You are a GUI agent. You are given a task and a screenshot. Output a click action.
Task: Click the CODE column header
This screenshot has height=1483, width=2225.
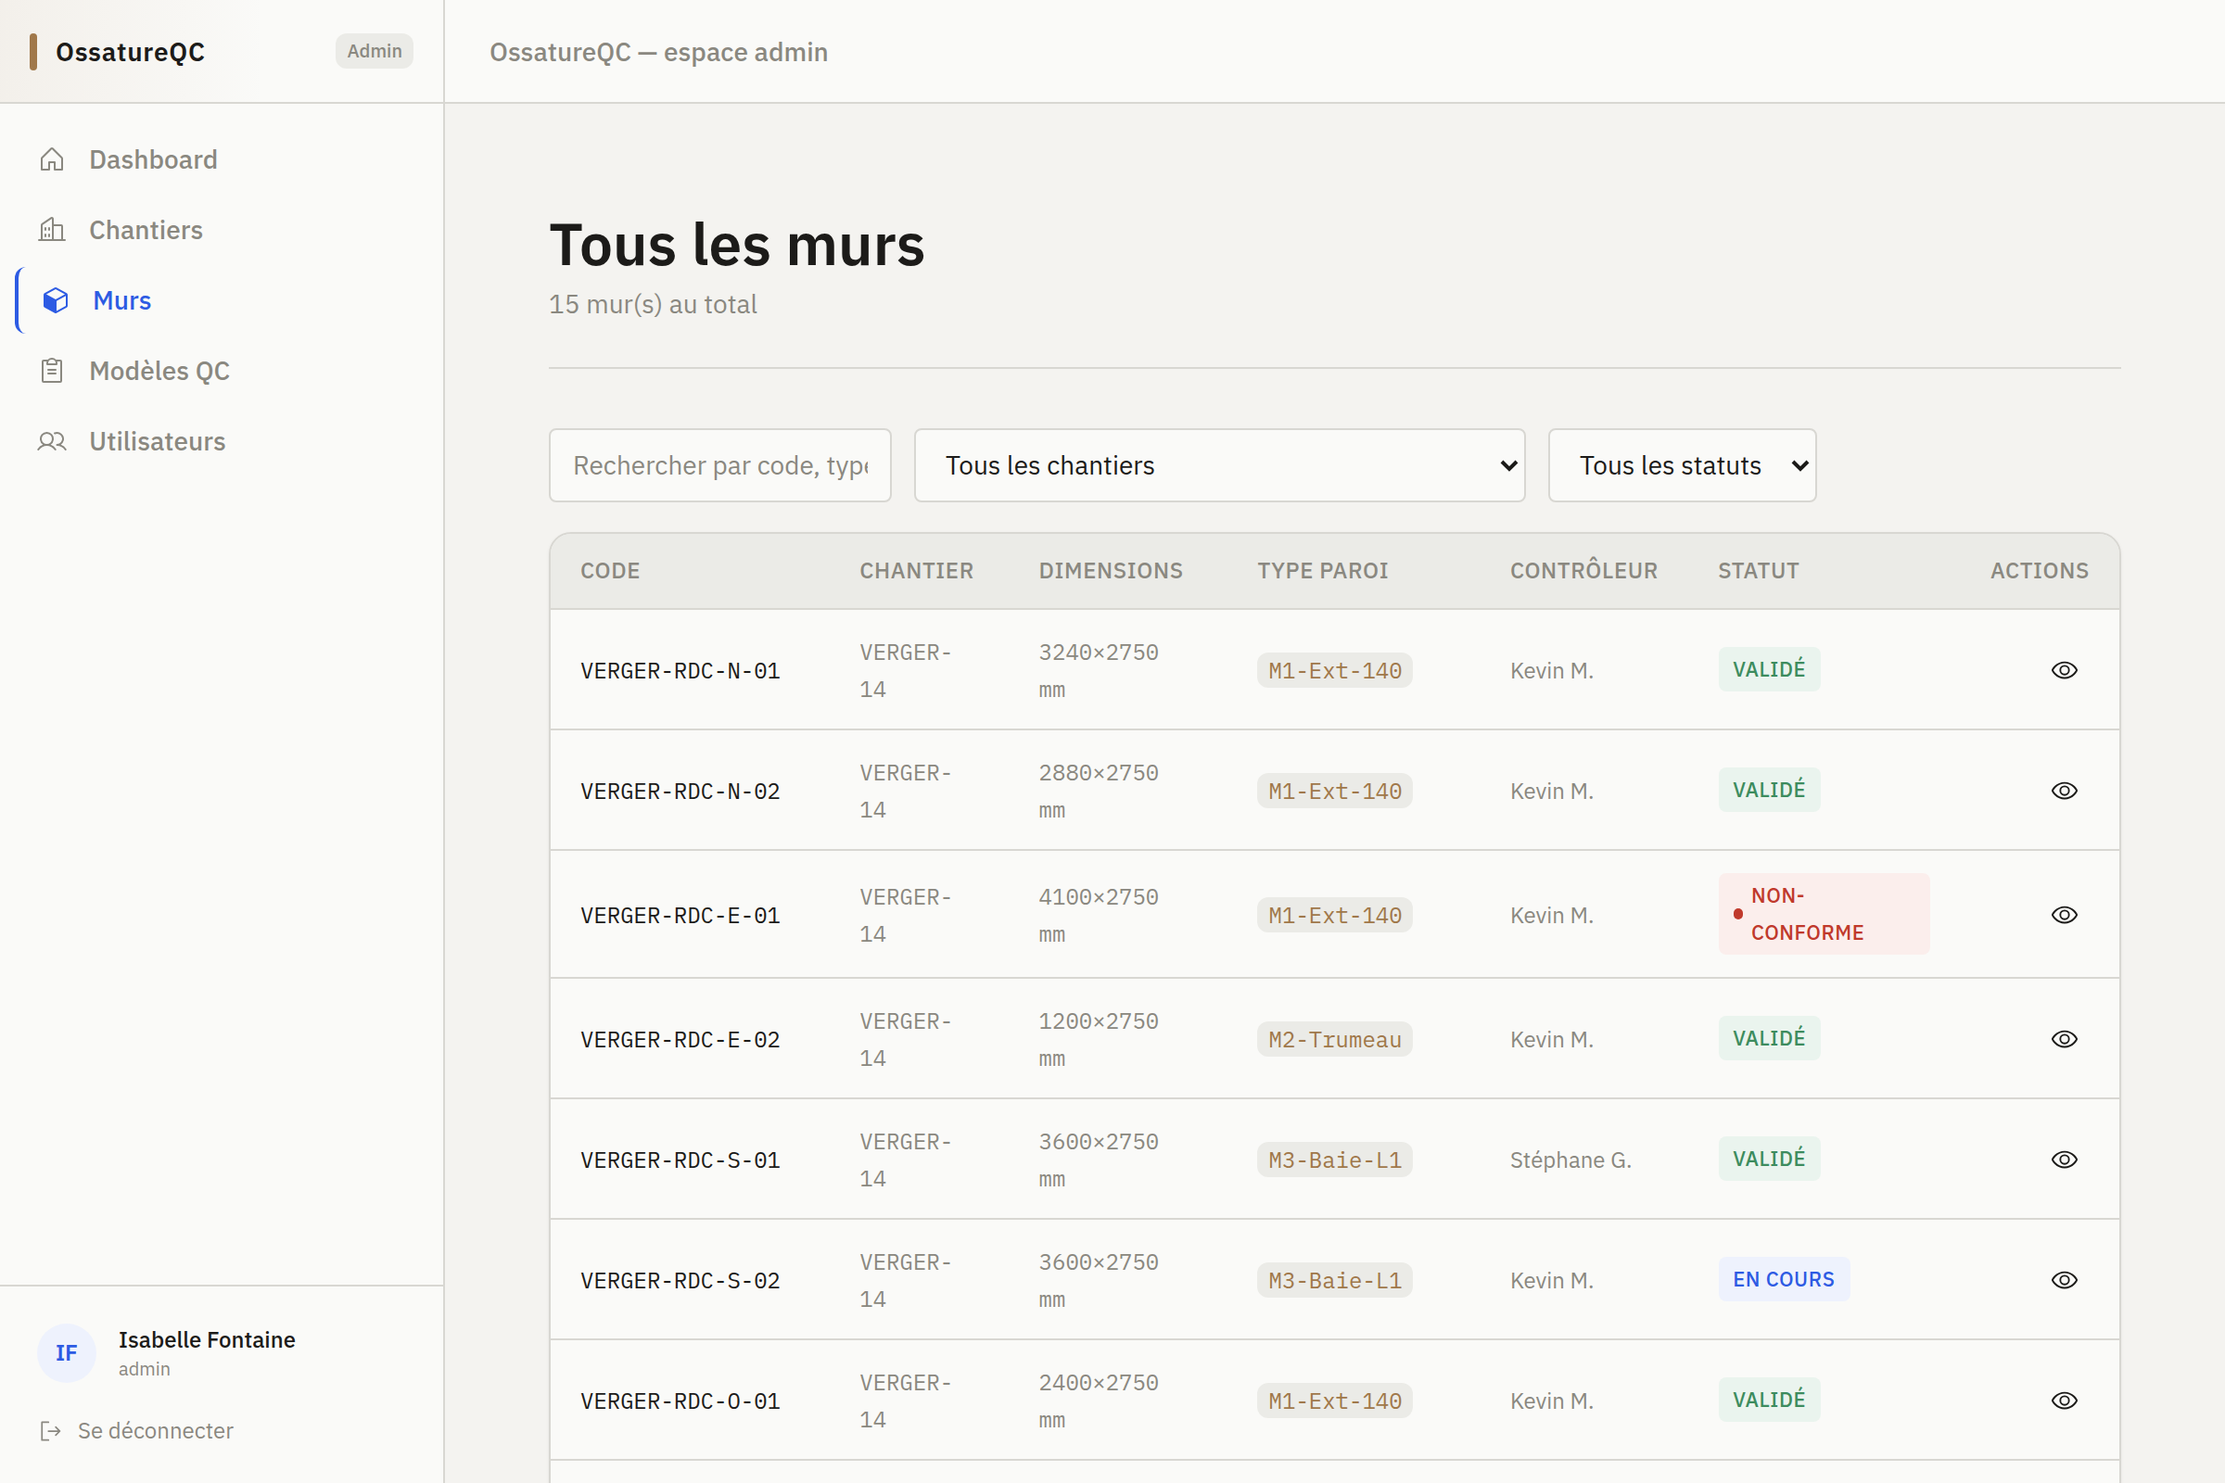click(x=610, y=570)
